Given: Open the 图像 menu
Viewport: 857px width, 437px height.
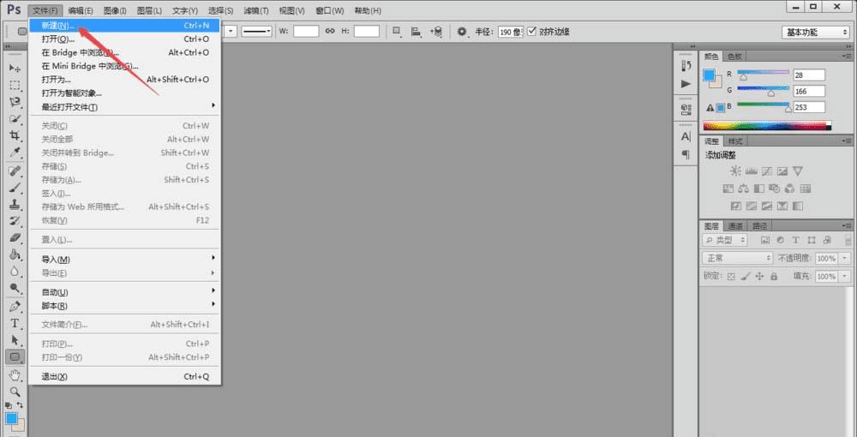Looking at the screenshot, I should pyautogui.click(x=115, y=10).
